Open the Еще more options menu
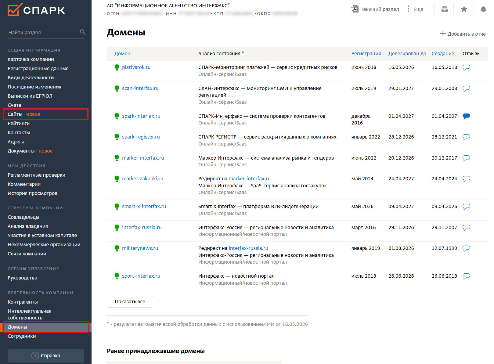The width and height of the screenshot is (494, 364). (415, 9)
